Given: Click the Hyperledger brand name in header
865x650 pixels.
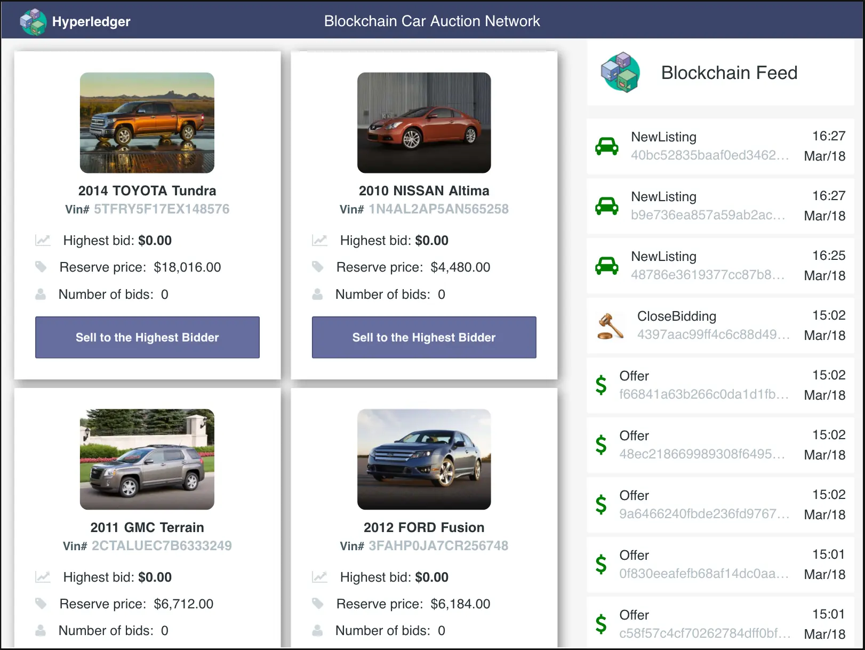Looking at the screenshot, I should click(91, 22).
